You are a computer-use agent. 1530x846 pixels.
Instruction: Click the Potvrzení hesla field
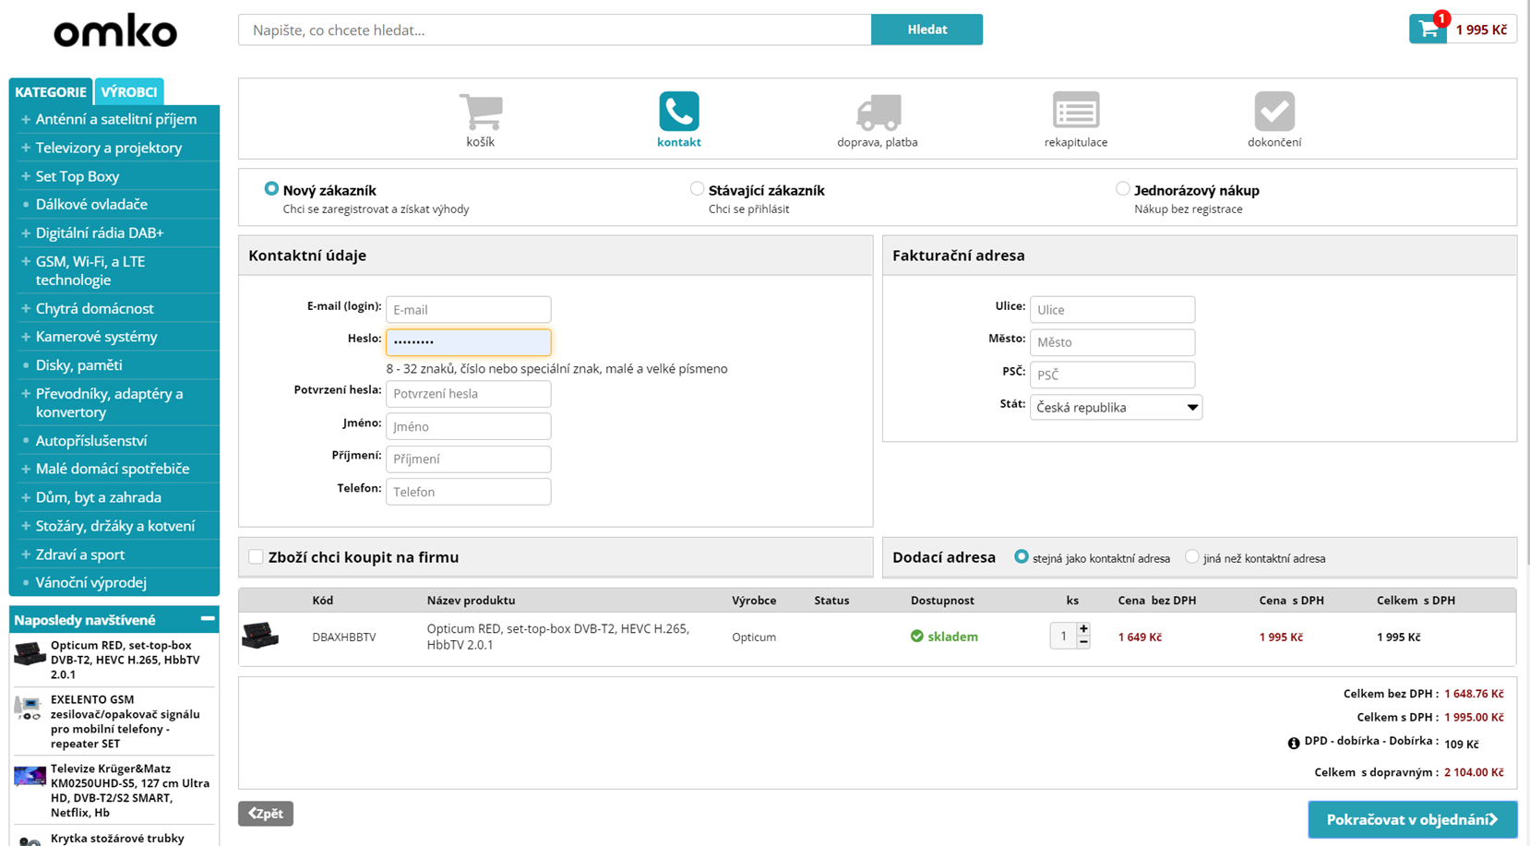tap(469, 394)
